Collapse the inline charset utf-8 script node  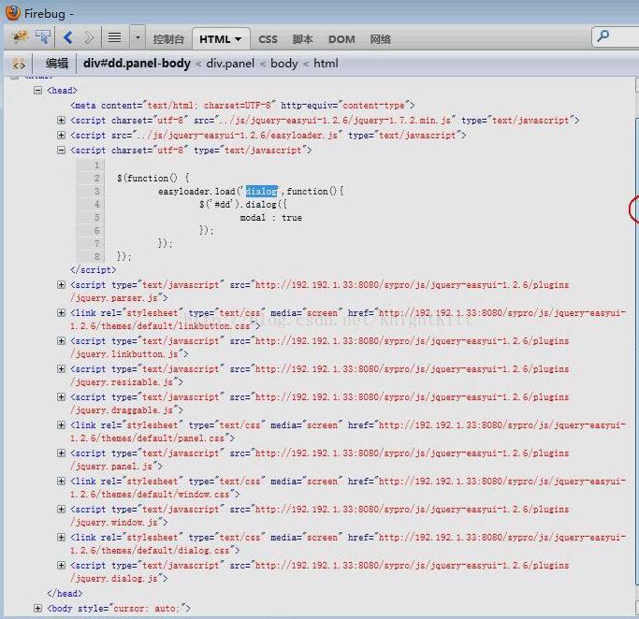61,150
